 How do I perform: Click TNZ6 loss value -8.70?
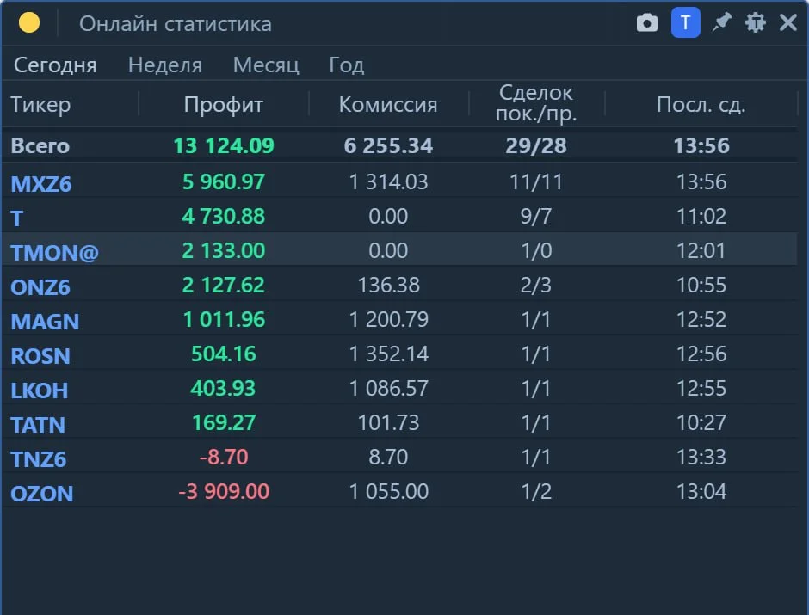click(x=224, y=458)
